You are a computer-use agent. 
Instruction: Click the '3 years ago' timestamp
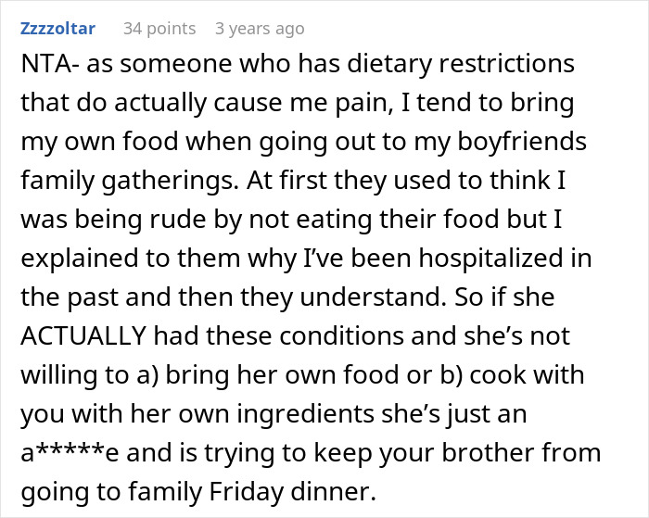[259, 29]
